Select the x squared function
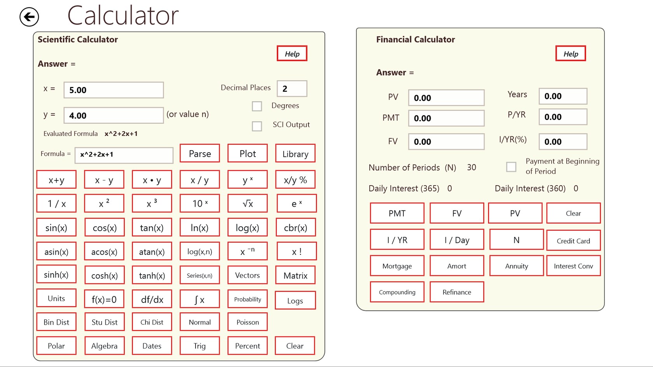 (x=104, y=203)
